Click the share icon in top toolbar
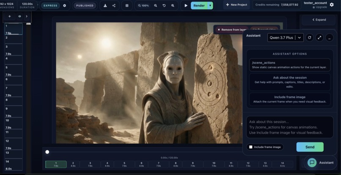The height and width of the screenshot is (175, 341). [x=114, y=5]
